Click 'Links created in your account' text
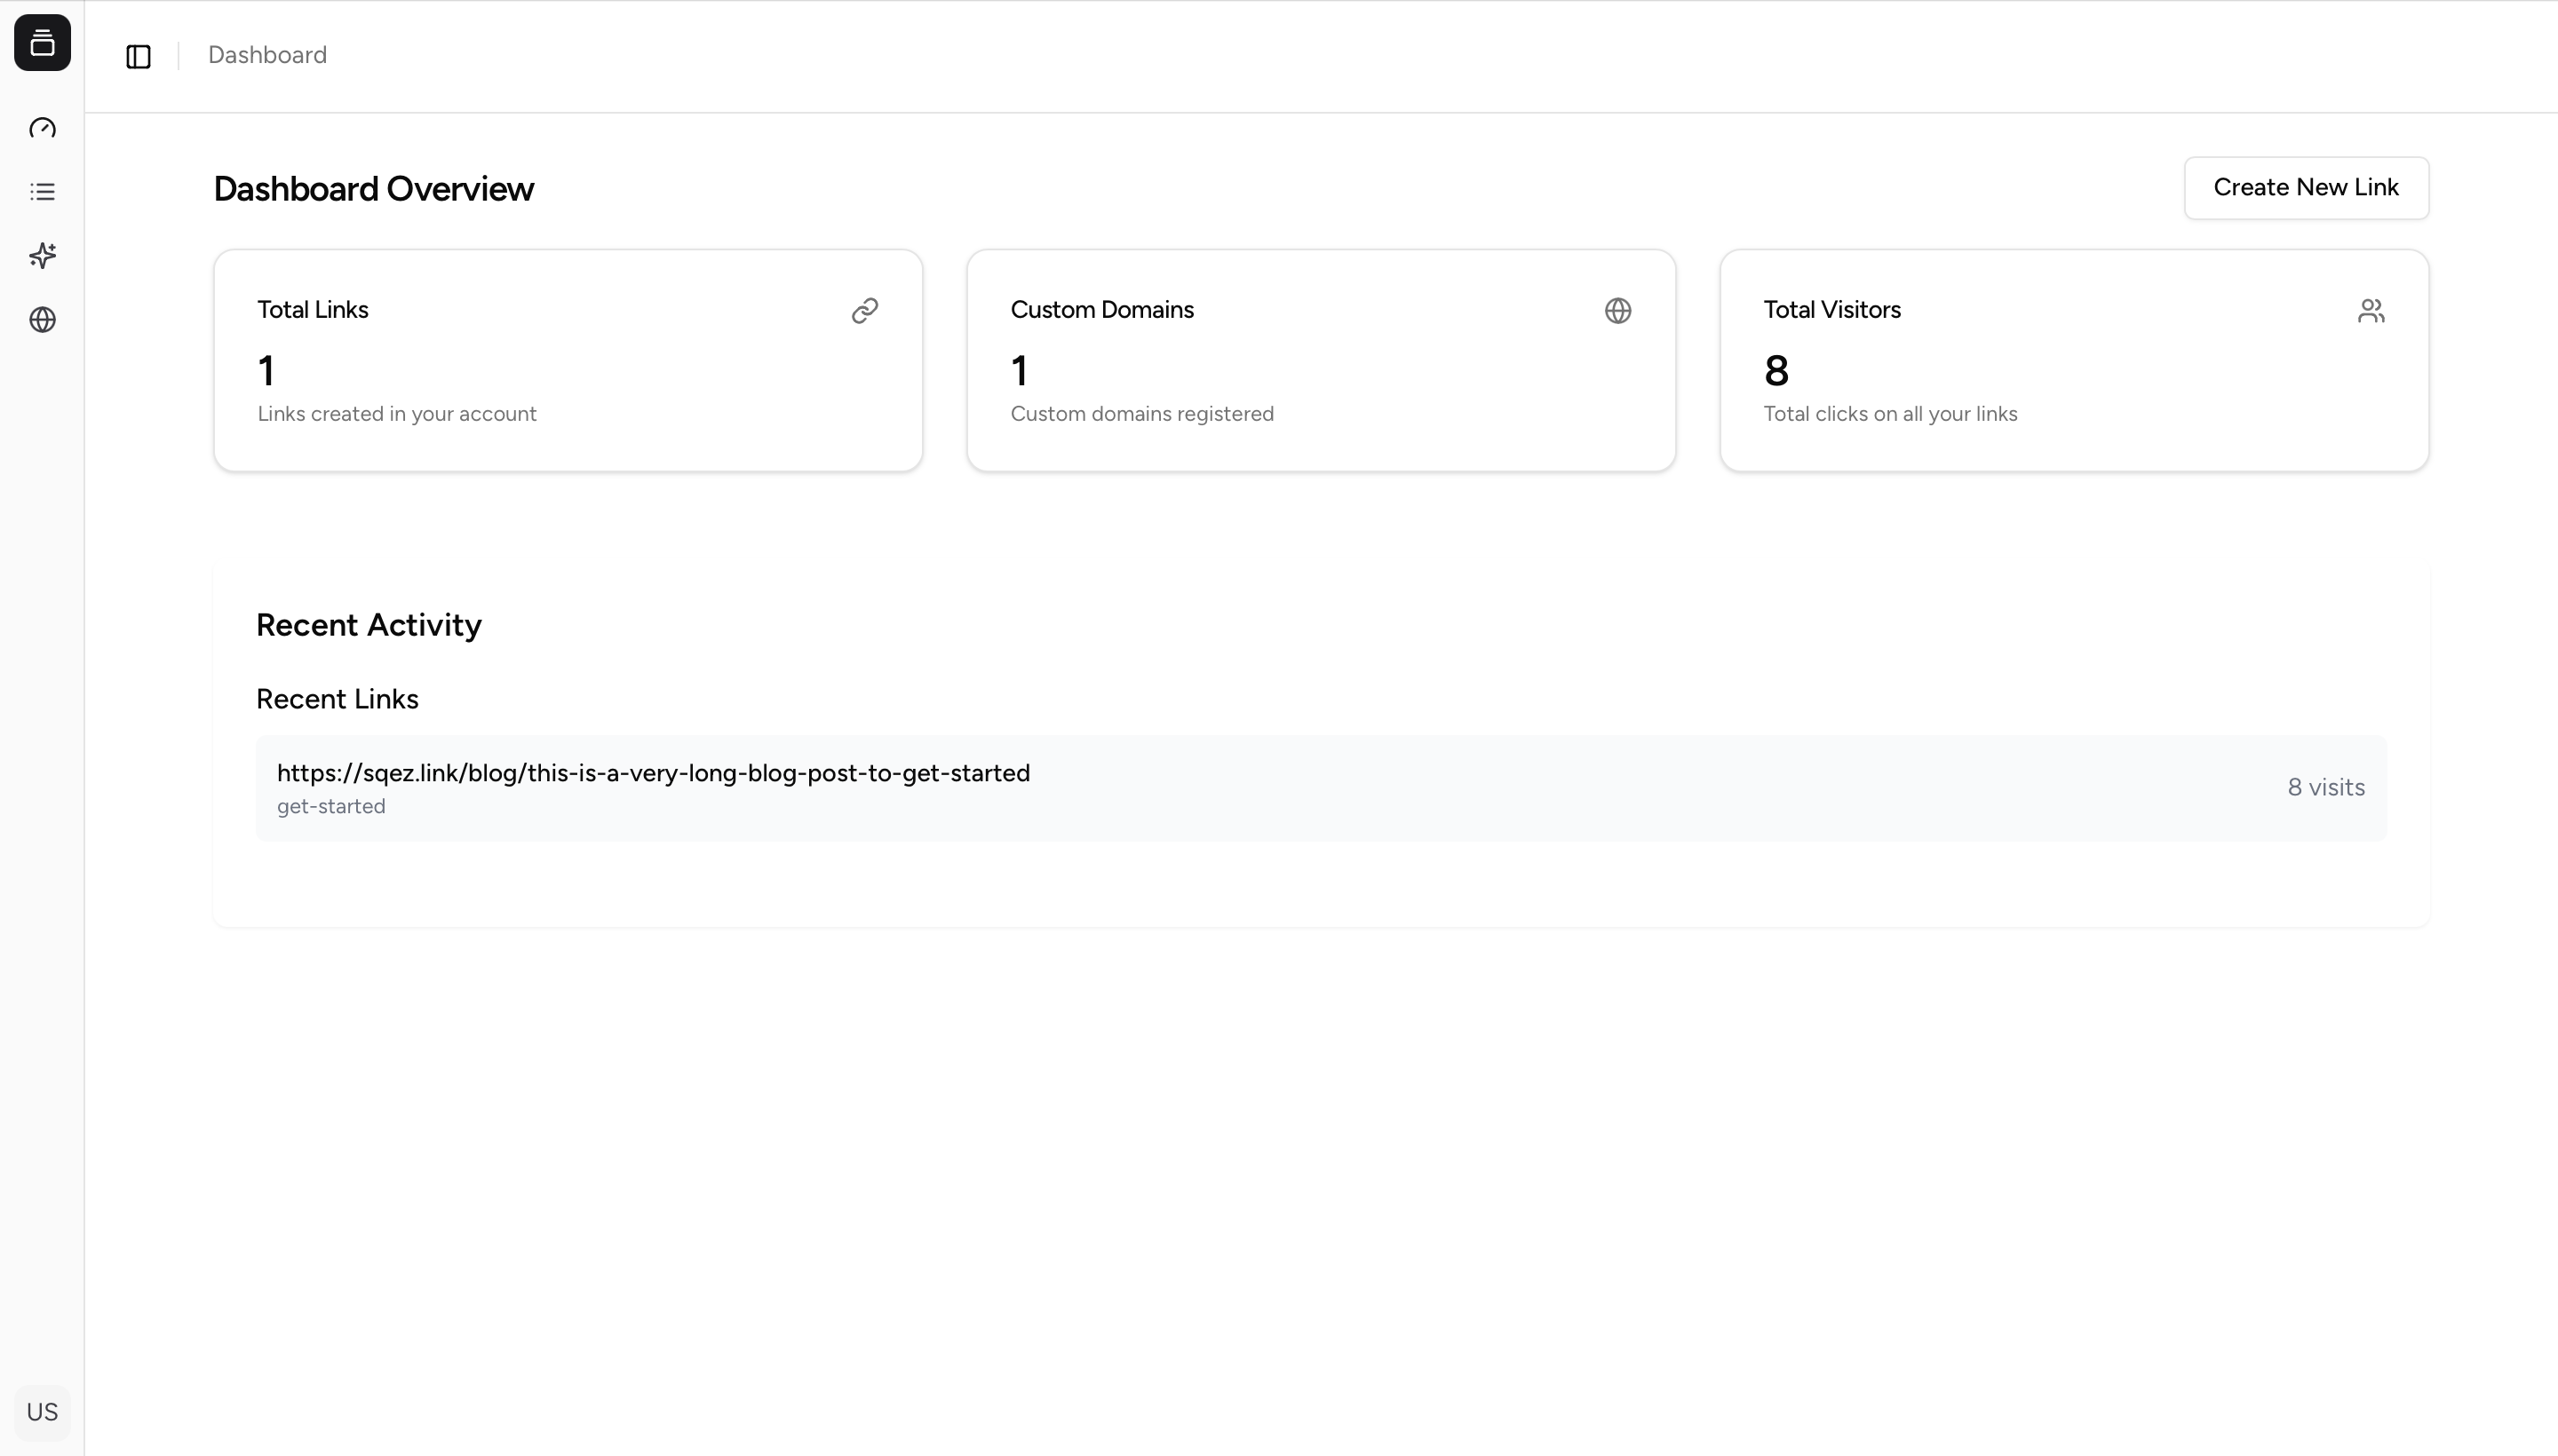Viewport: 2558px width, 1456px height. click(x=397, y=414)
